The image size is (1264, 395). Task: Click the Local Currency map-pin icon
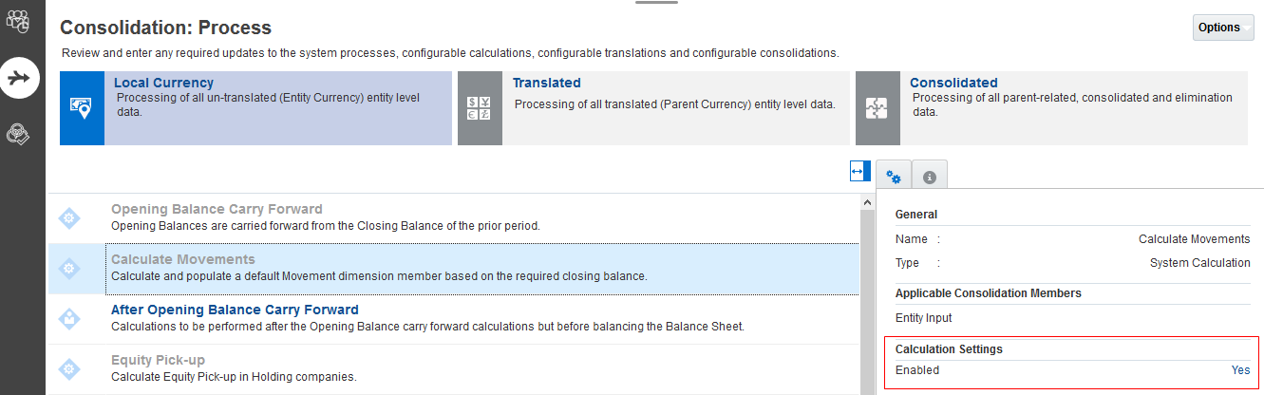point(82,108)
